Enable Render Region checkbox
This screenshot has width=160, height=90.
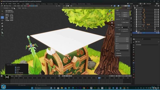click(x=122, y=22)
